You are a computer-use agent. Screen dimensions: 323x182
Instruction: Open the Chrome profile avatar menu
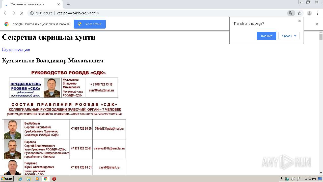(309, 13)
